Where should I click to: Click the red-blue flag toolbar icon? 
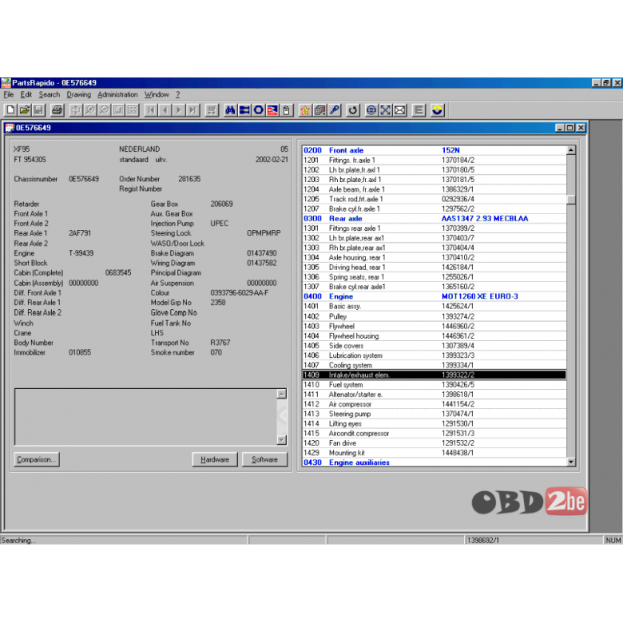pyautogui.click(x=272, y=110)
